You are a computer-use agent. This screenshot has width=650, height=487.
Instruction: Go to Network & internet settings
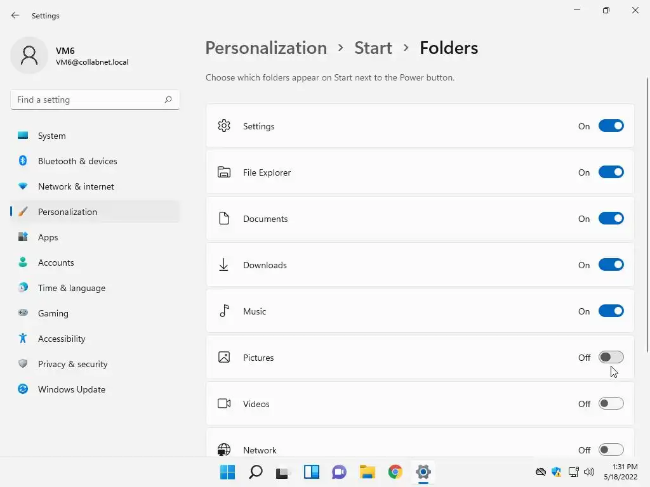76,186
